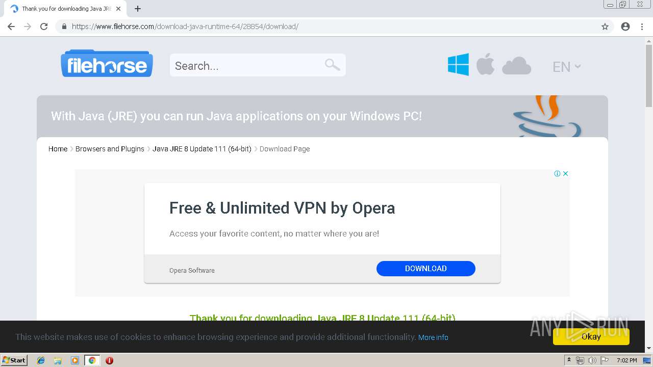Viewport: 653px width, 367px height.
Task: Select the Windows platform icon
Action: pos(458,65)
